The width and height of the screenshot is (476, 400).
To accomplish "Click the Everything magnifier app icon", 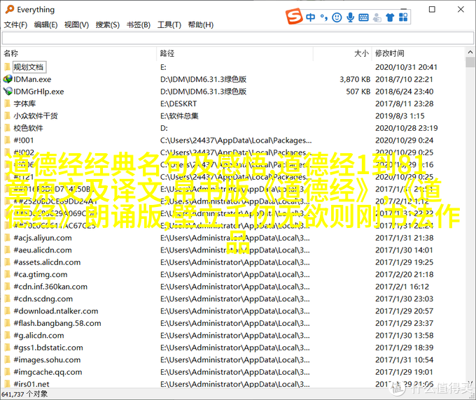I will coord(10,9).
